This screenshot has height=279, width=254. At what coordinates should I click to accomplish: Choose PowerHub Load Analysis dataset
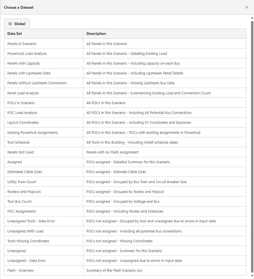click(x=27, y=53)
